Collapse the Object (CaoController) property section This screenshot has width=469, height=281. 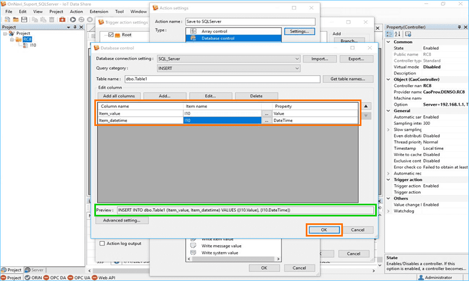pos(388,79)
